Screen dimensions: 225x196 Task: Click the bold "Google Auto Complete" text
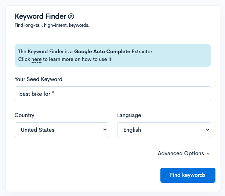pos(102,51)
